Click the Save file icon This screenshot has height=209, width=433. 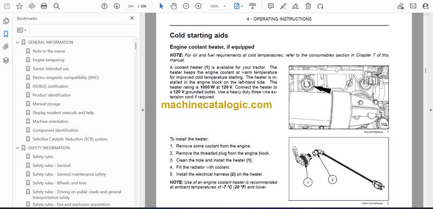[x=7, y=6]
